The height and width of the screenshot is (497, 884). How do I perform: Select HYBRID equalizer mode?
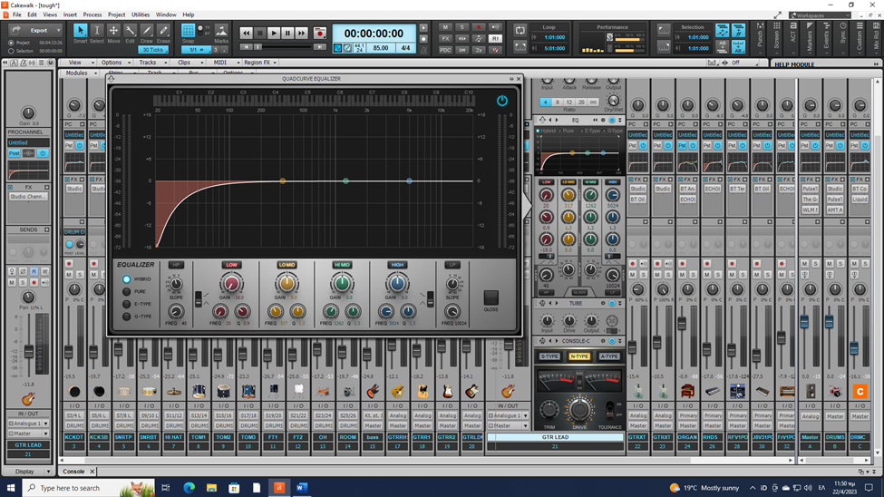[x=126, y=279]
